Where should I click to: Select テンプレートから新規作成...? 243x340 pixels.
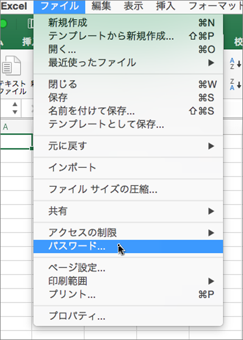[x=128, y=36]
